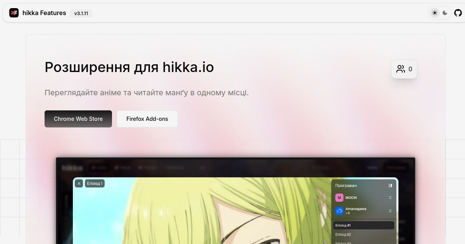Image resolution: width=465 pixels, height=244 pixels.
Task: Click the heading Розширення для hikka.io
Action: tap(129, 67)
